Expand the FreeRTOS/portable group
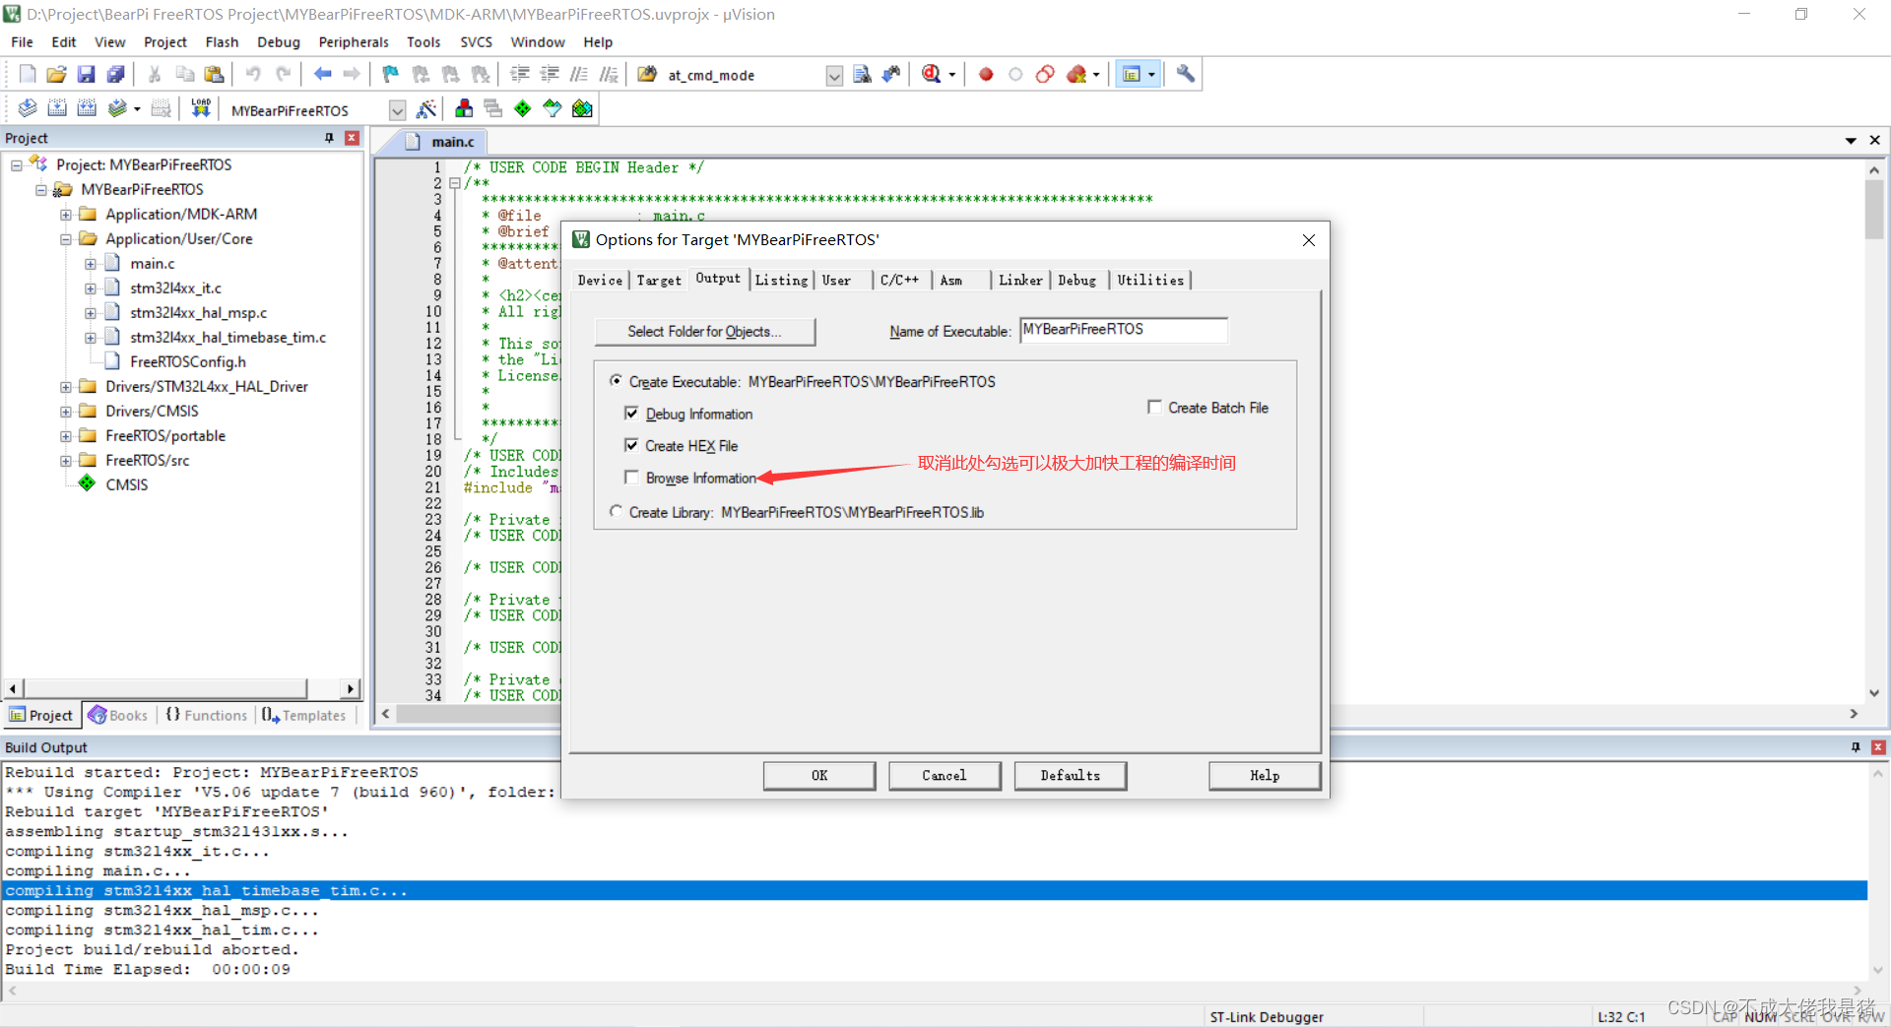This screenshot has width=1891, height=1027. click(66, 436)
